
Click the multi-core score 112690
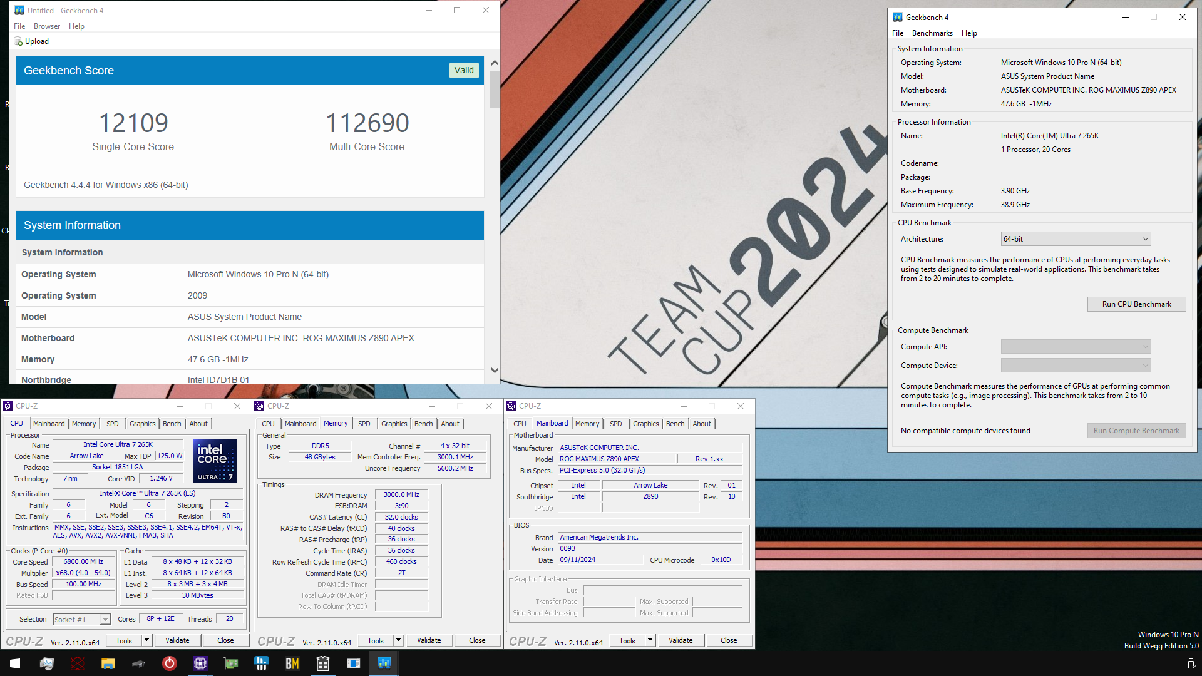coord(367,123)
